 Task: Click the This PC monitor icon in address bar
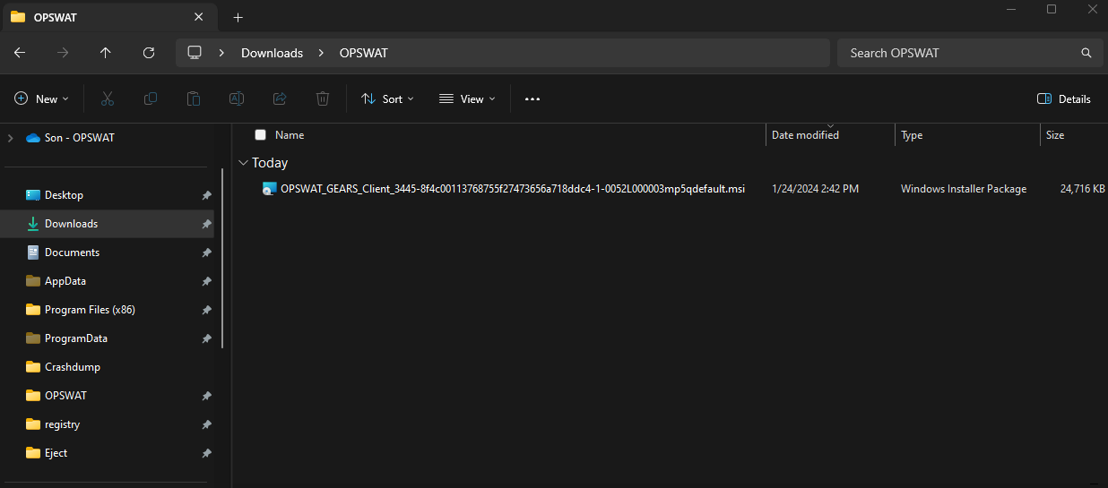coord(195,53)
